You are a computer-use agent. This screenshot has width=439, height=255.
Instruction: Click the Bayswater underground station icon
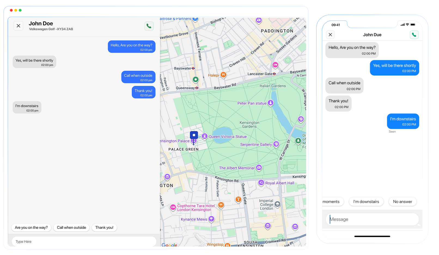tap(193, 68)
